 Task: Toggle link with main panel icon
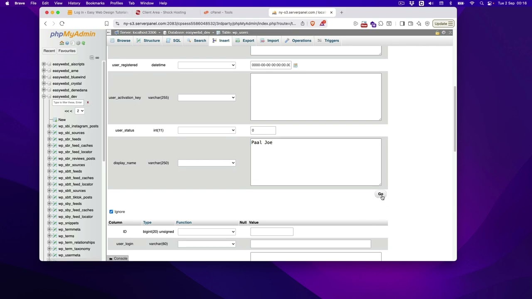click(97, 58)
